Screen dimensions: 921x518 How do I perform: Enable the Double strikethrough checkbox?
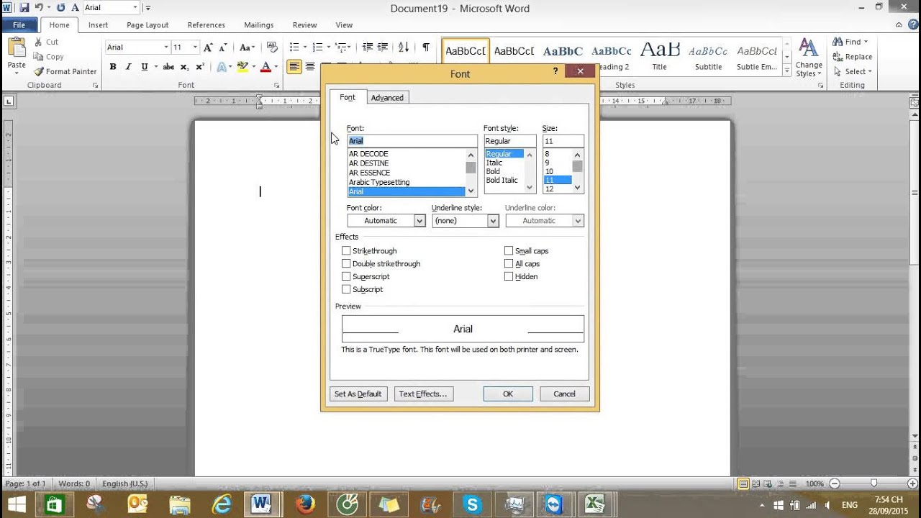click(346, 264)
